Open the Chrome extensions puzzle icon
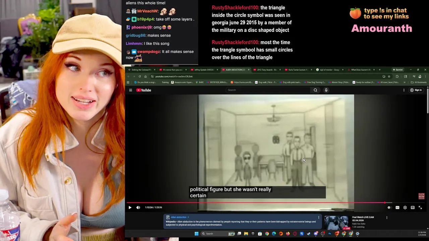The width and height of the screenshot is (429, 241). point(397,76)
